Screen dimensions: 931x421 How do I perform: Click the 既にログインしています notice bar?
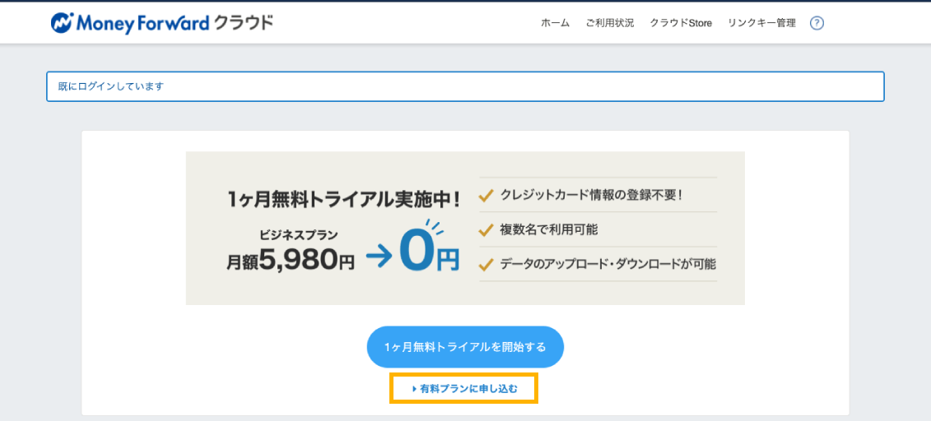coord(466,86)
